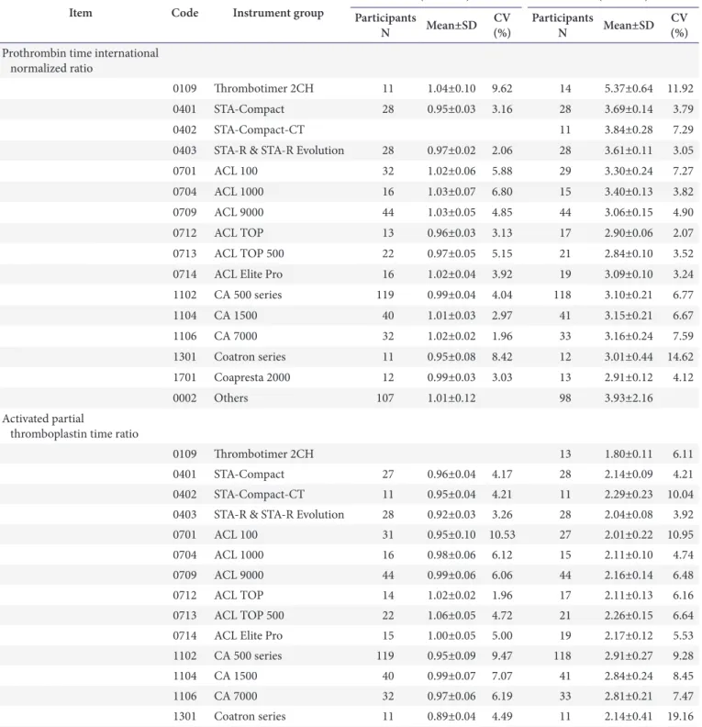Click the mean value '1.04±0.10'

(451, 88)
